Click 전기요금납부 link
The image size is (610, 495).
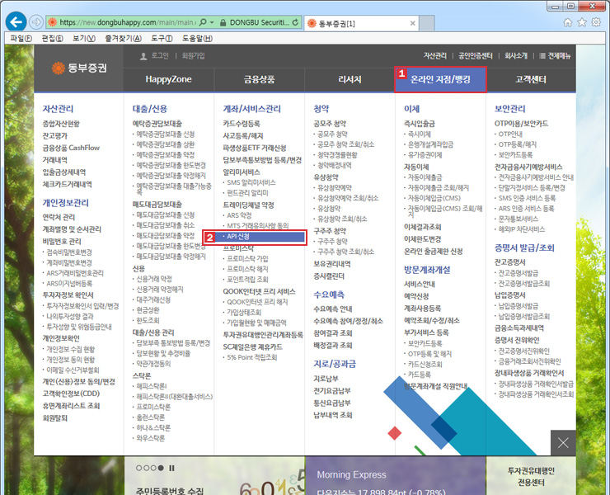[x=332, y=391]
